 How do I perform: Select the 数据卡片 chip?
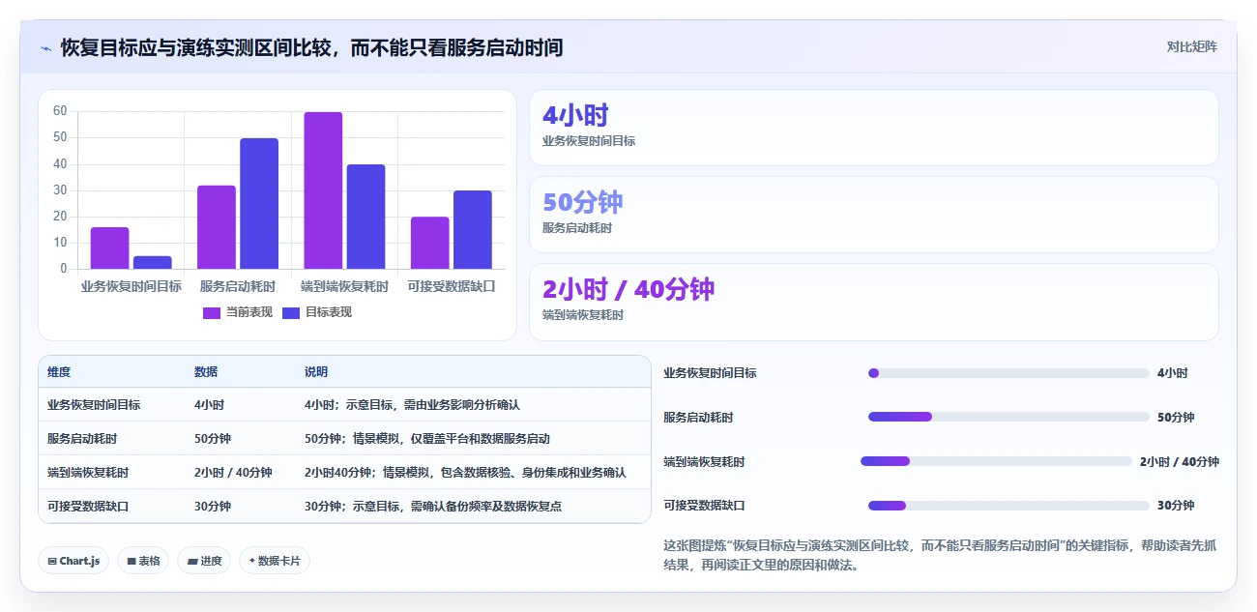[275, 561]
